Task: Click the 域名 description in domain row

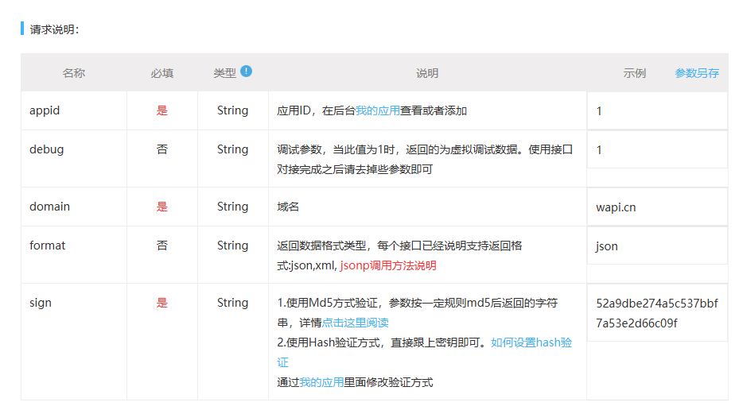Action: click(288, 207)
